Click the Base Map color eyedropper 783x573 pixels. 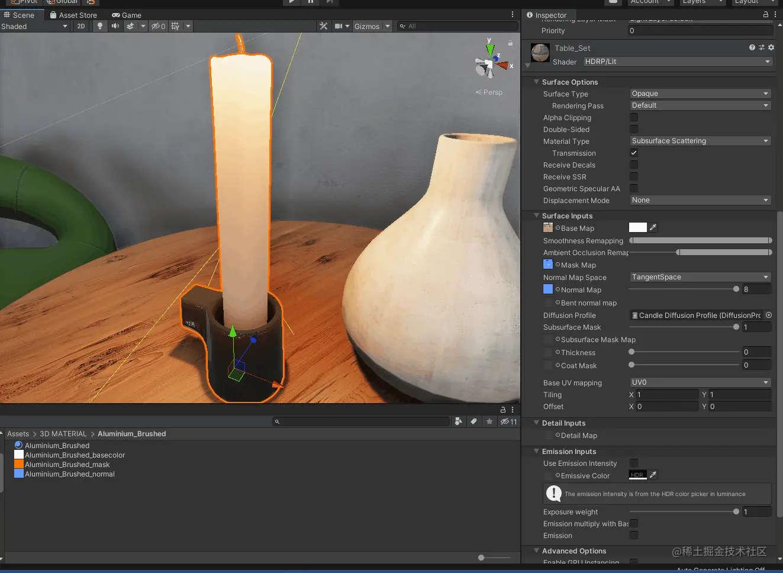coord(653,227)
